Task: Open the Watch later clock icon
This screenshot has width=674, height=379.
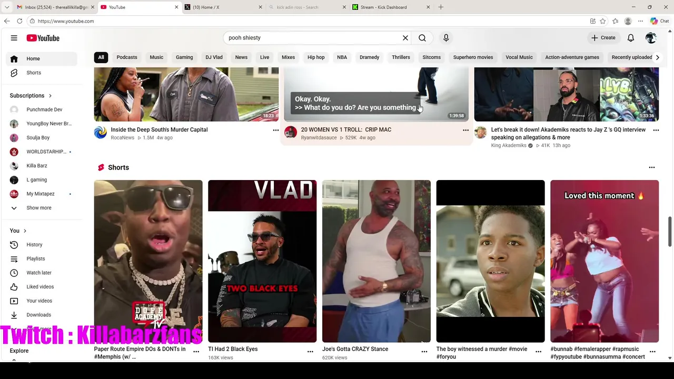Action: point(14,273)
